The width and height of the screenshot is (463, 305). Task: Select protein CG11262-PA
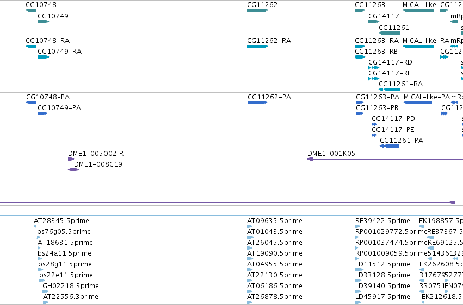(257, 103)
